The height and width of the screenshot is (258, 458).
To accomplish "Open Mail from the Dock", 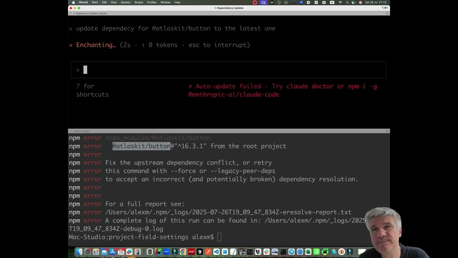I will [104, 252].
